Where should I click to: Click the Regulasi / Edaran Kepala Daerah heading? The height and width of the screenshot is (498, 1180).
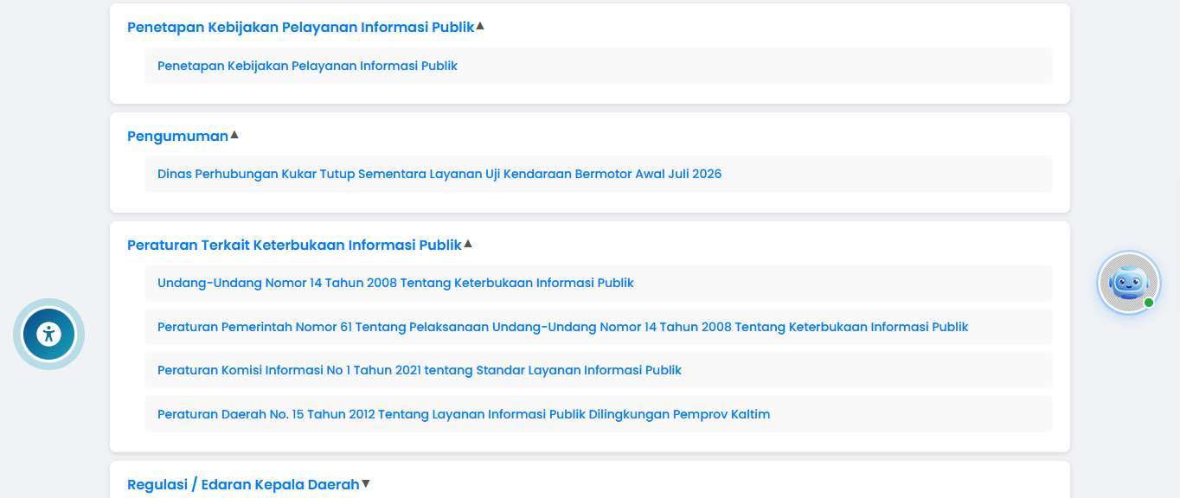243,485
